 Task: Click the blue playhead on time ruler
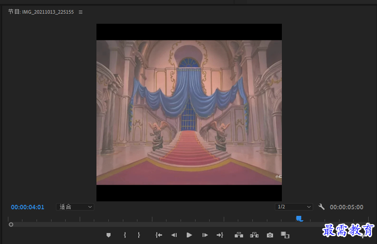299,219
